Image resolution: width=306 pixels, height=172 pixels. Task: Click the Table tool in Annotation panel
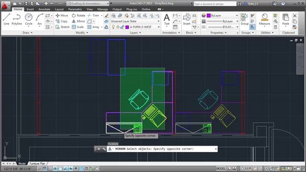pyautogui.click(x=175, y=27)
